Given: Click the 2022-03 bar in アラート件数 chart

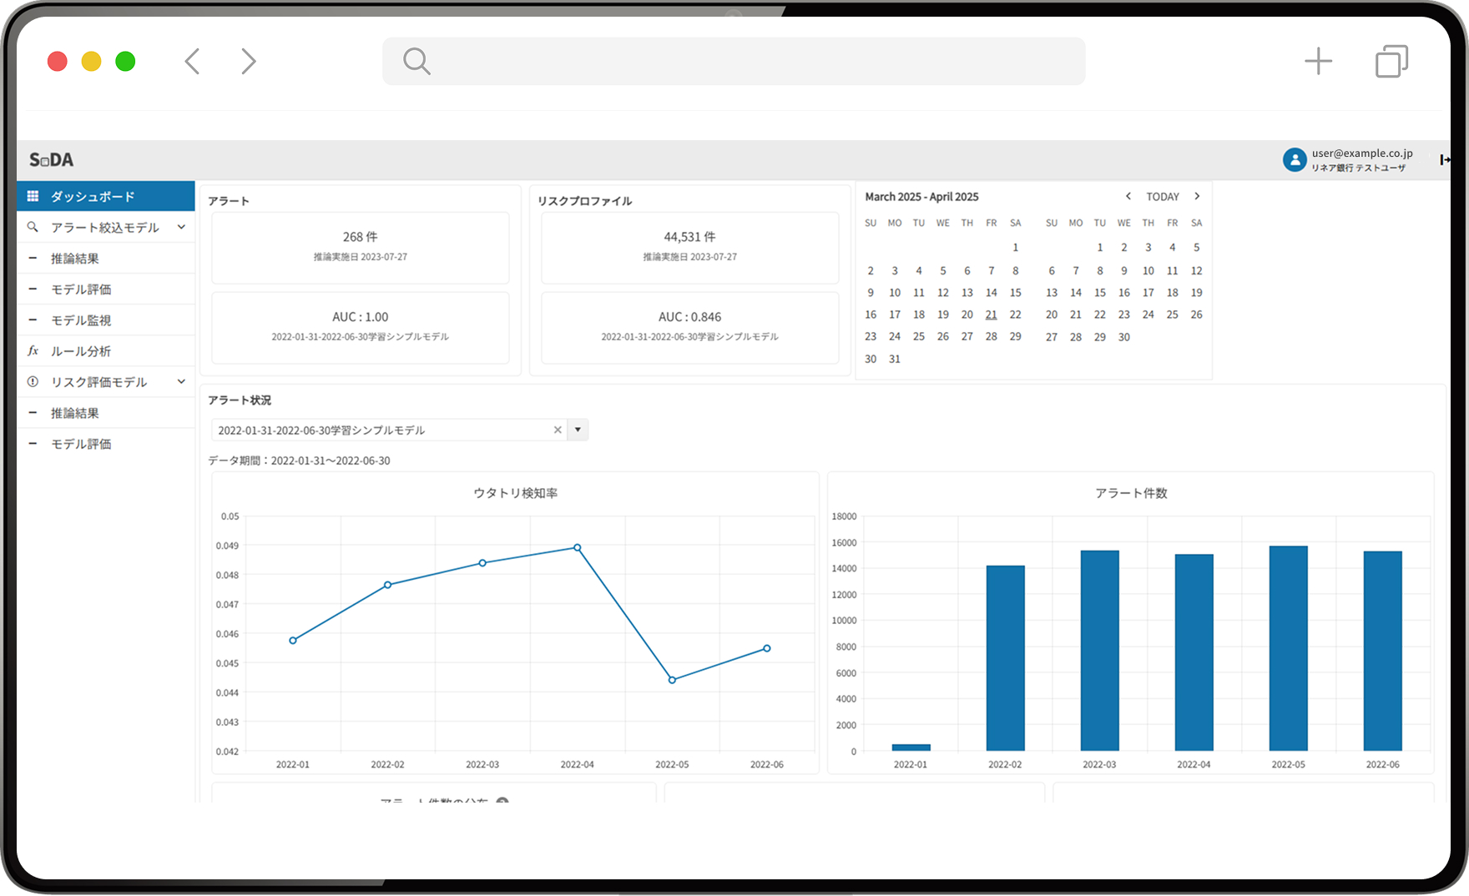Looking at the screenshot, I should click(1099, 651).
